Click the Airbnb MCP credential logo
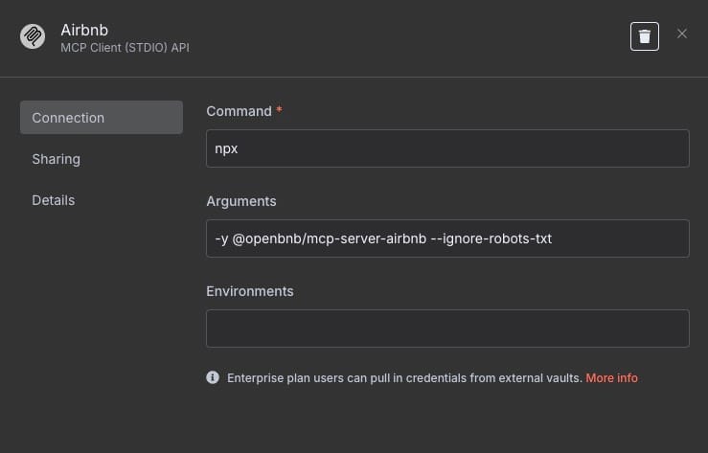The width and height of the screenshot is (708, 453). point(33,36)
